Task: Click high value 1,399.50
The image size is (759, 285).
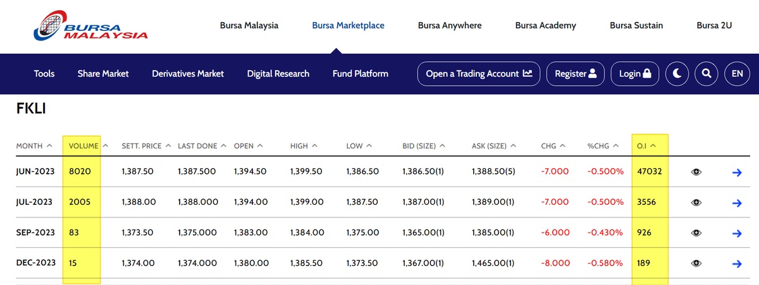Action: pyautogui.click(x=307, y=171)
